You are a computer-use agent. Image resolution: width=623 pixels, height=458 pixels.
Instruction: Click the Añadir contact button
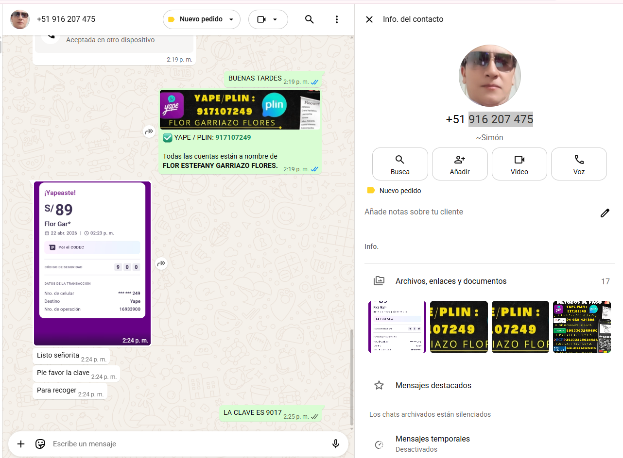click(460, 164)
